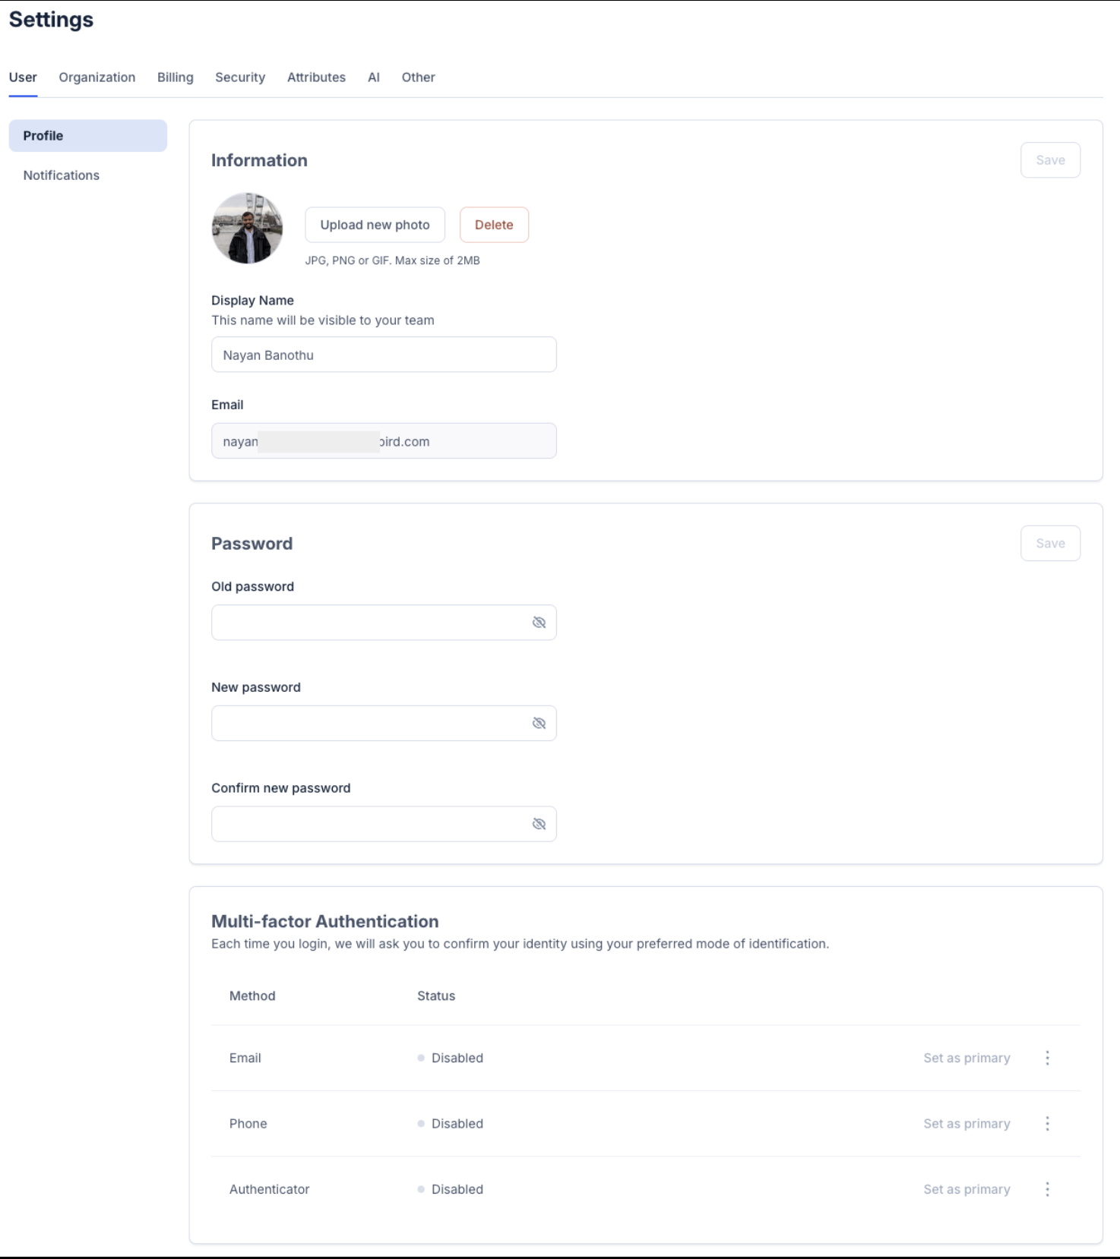Open Notifications in the sidebar

62,175
